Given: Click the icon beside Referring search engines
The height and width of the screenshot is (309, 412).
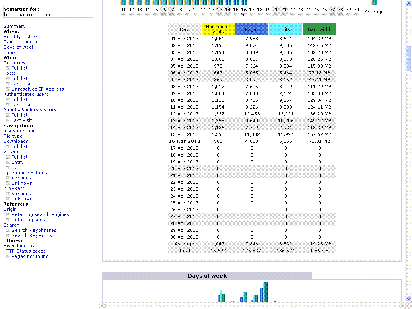Looking at the screenshot, I should click(x=8, y=215).
